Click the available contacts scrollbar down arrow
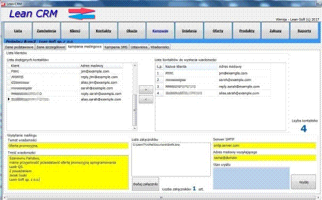The image size is (322, 200). [135, 128]
